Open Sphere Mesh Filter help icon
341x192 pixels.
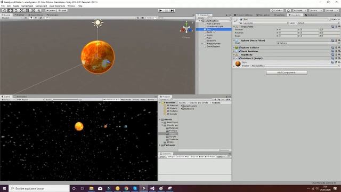point(332,41)
